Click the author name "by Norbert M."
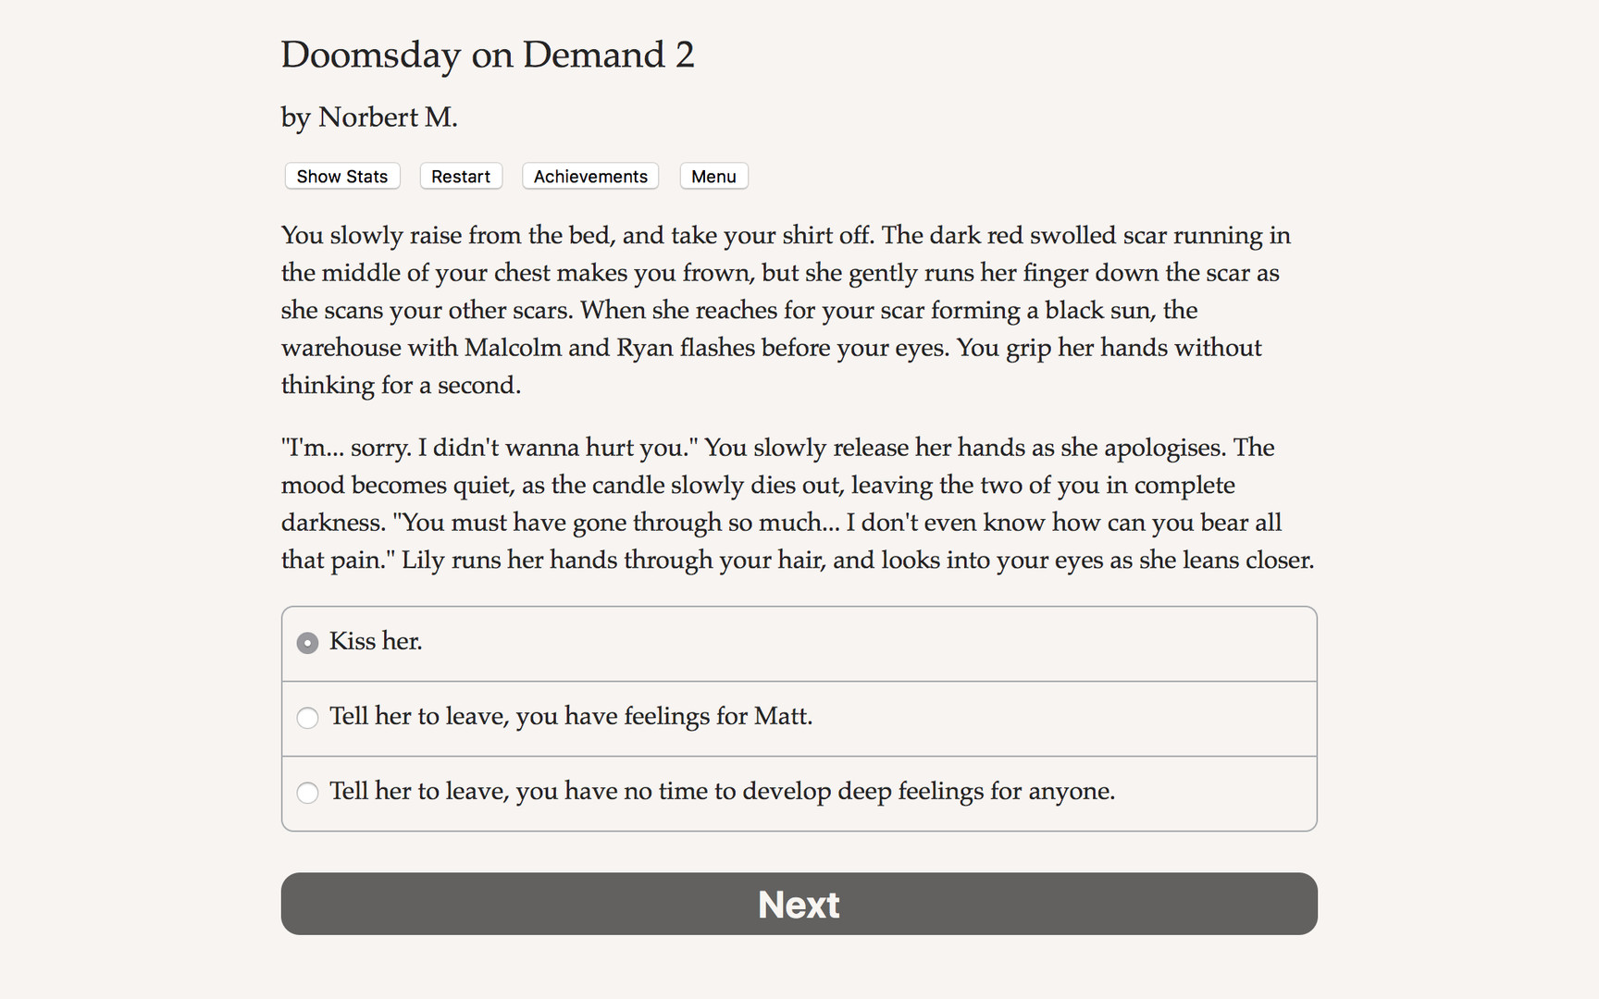This screenshot has width=1599, height=999. (369, 117)
